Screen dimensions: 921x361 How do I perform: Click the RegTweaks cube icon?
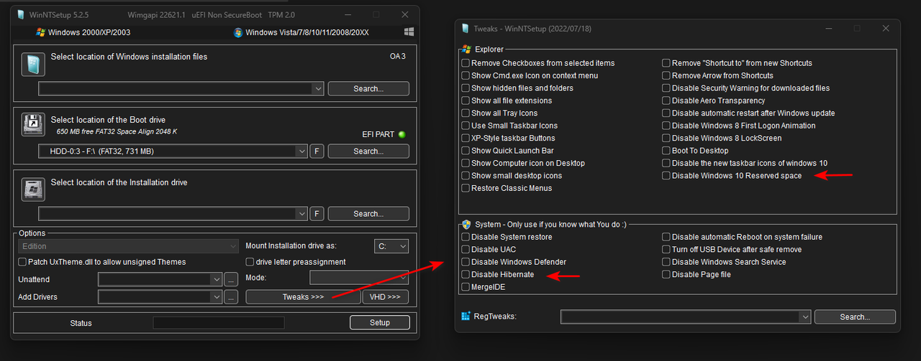pos(466,316)
